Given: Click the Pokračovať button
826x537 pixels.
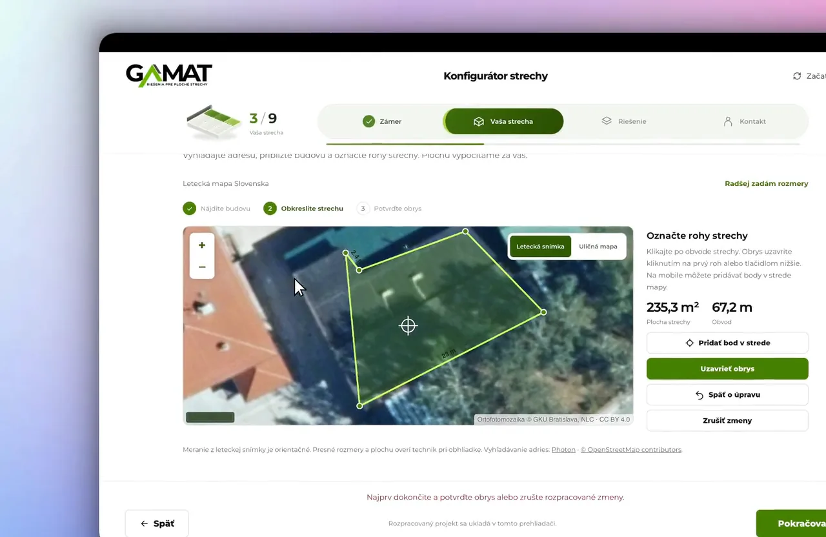Looking at the screenshot, I should point(791,523).
